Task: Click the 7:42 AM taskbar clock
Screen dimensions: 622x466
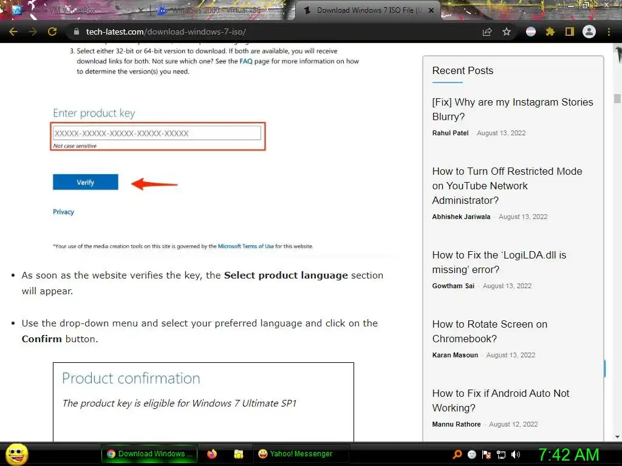Action: point(569,454)
